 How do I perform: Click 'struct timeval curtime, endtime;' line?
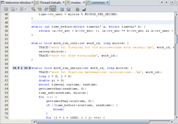tap(68, 85)
